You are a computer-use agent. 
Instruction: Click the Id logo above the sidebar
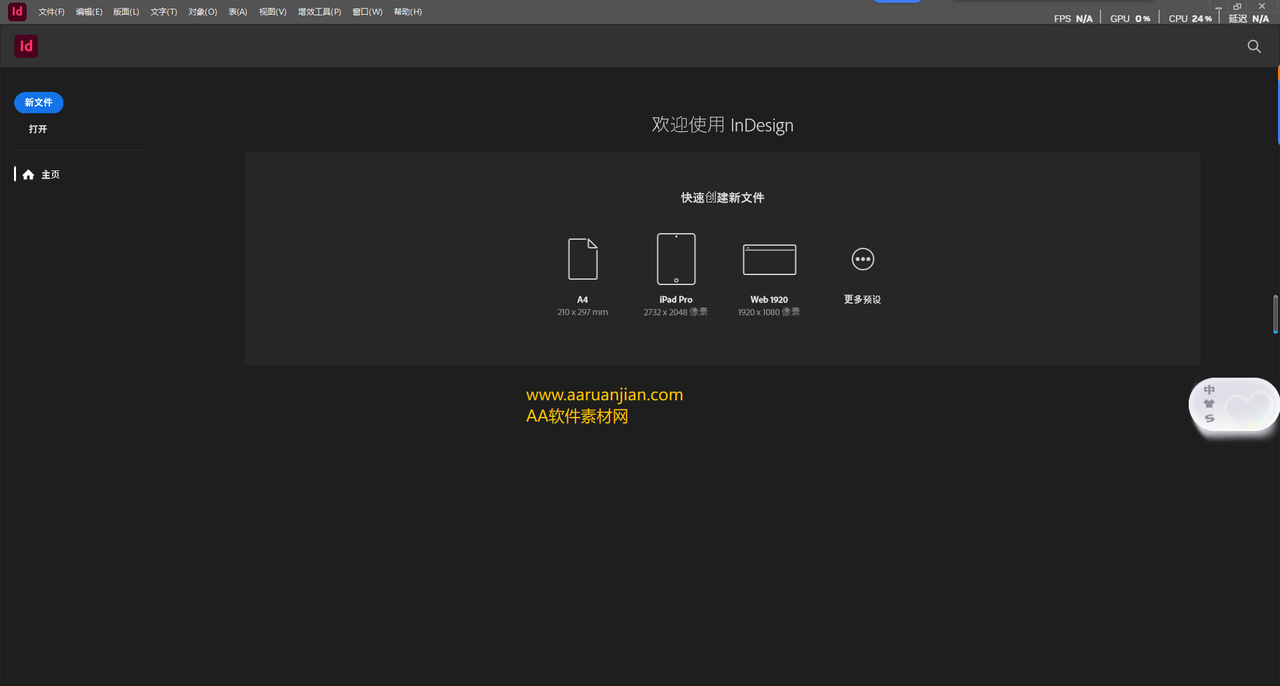(x=26, y=46)
